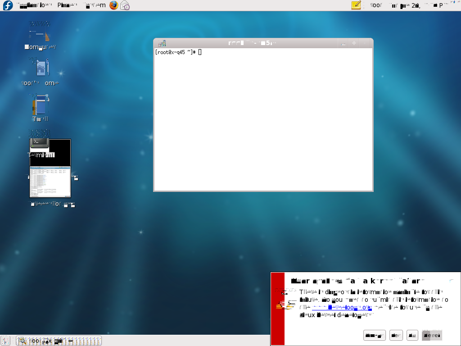
Task: Open the screenshot image thumbnail on the desktop
Action: (50, 182)
